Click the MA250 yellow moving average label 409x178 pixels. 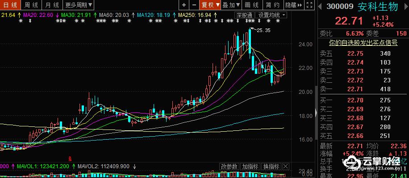click(194, 15)
